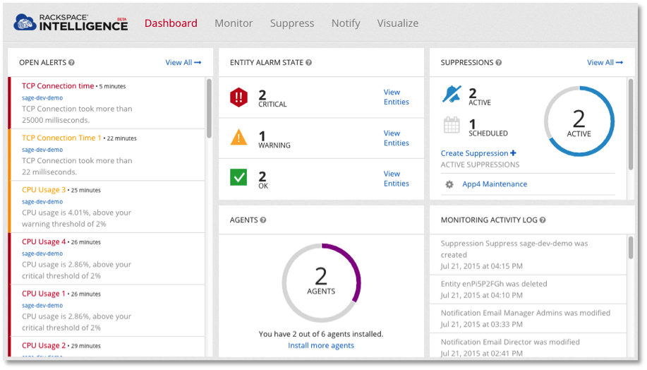Click sage-dev-demo under TCP Connection Time 1
The height and width of the screenshot is (370, 647).
[x=42, y=150]
